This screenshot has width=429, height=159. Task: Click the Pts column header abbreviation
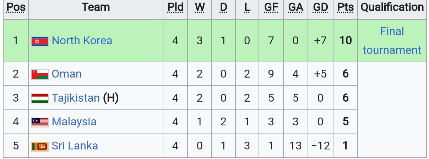click(346, 7)
